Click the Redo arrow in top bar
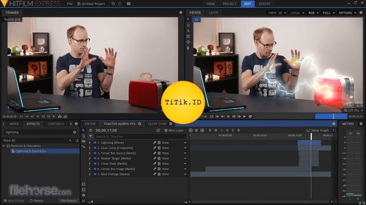The height and width of the screenshot is (205, 366). click(x=120, y=4)
